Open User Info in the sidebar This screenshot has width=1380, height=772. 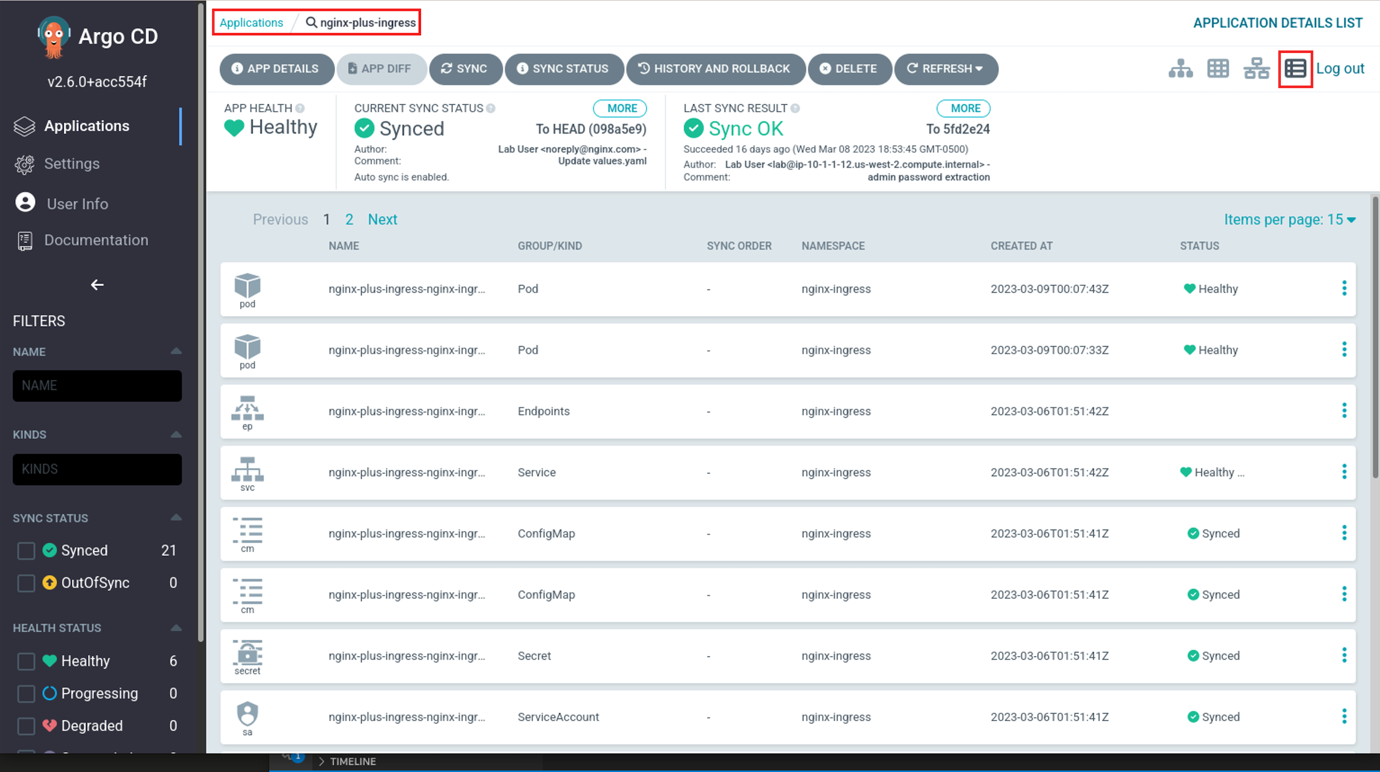click(77, 204)
